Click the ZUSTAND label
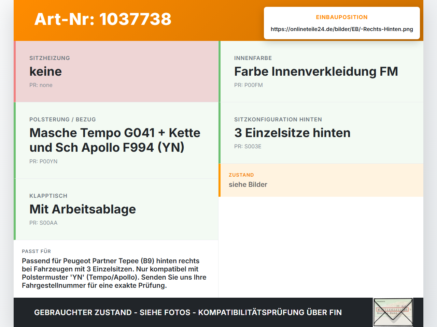 click(x=241, y=175)
